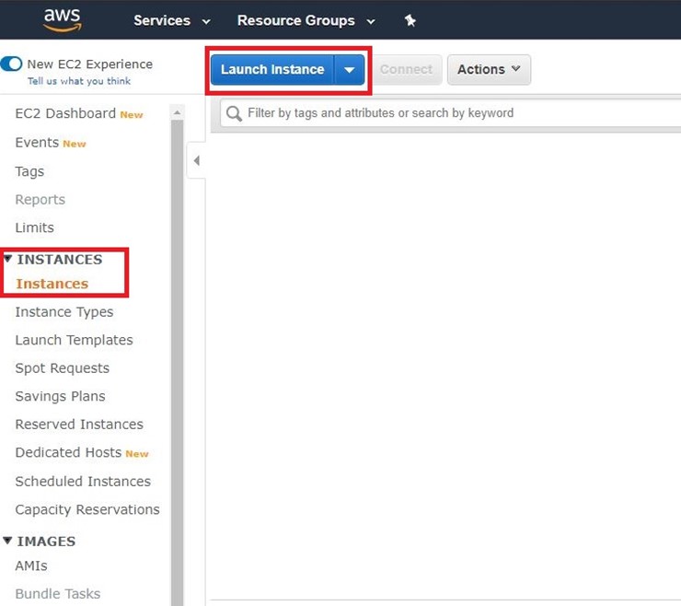
Task: Open Reports in the sidebar
Action: (40, 200)
